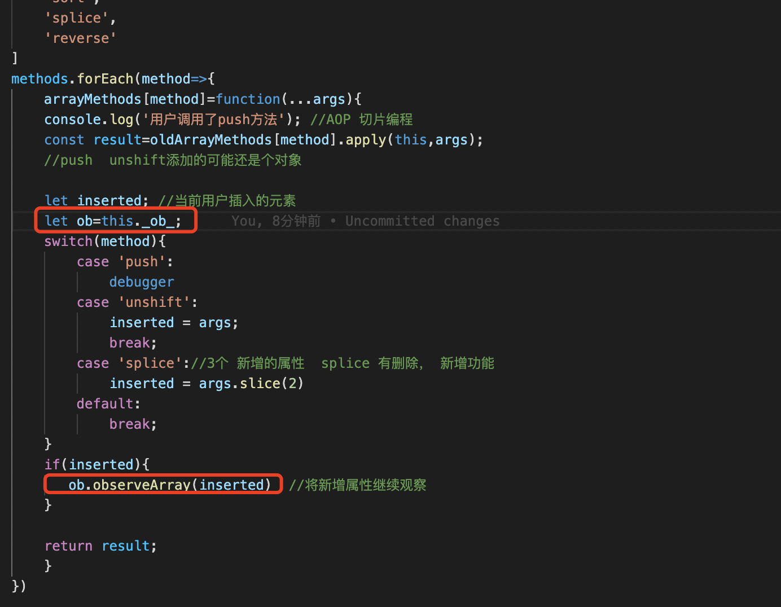781x607 pixels.
Task: Click the 'return result;' statement
Action: point(100,546)
